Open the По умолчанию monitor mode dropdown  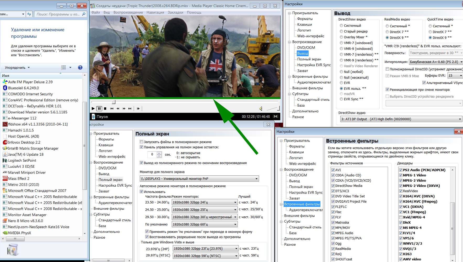[205, 224]
